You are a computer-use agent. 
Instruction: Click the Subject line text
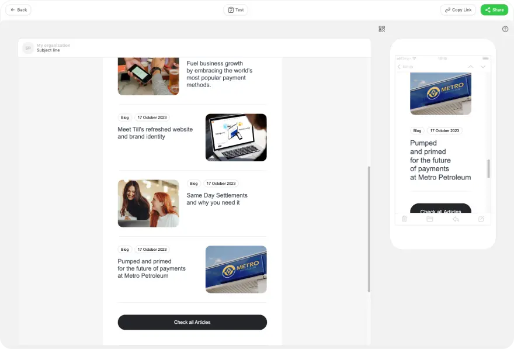48,50
